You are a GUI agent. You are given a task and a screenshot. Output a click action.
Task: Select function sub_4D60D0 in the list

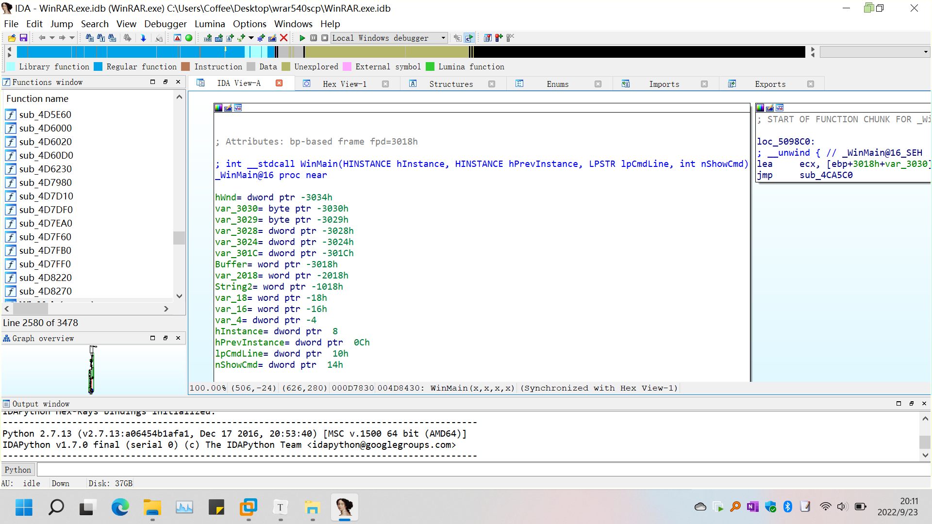pos(46,155)
